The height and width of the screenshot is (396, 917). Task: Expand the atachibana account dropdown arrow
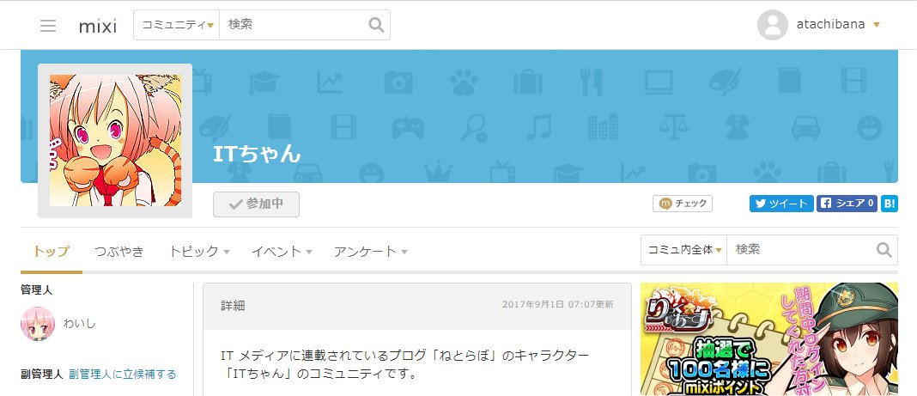[876, 25]
